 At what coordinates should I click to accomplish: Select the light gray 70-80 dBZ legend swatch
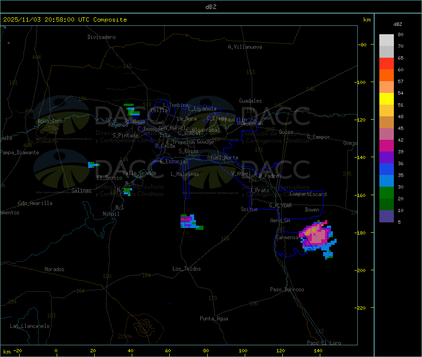pos(386,40)
